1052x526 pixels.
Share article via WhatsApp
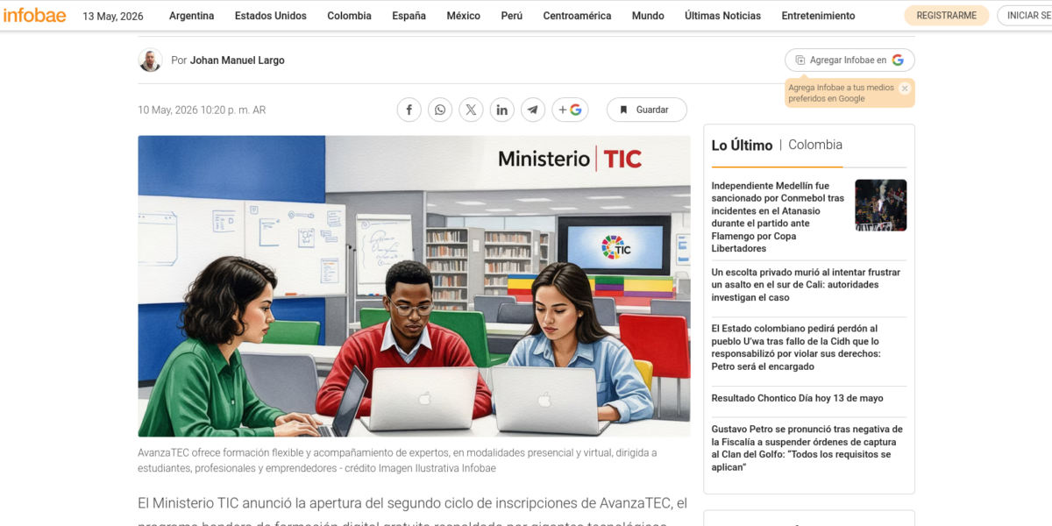pyautogui.click(x=440, y=110)
